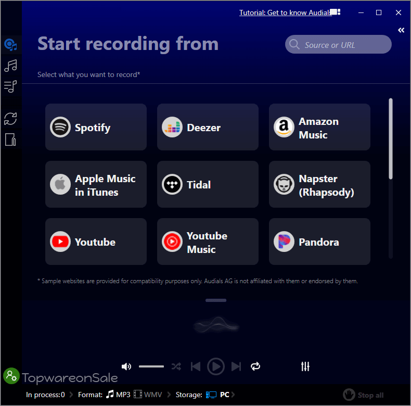Click the Stop all button
411x406 pixels.
click(x=363, y=395)
